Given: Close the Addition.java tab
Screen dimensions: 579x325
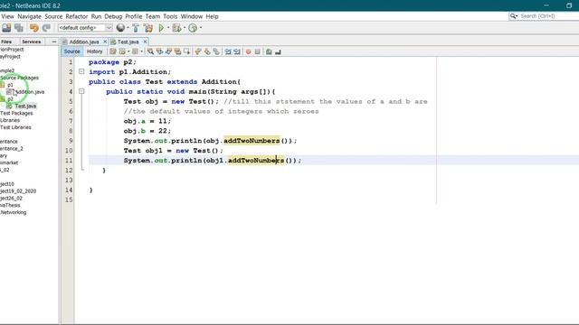Looking at the screenshot, I should click(105, 42).
